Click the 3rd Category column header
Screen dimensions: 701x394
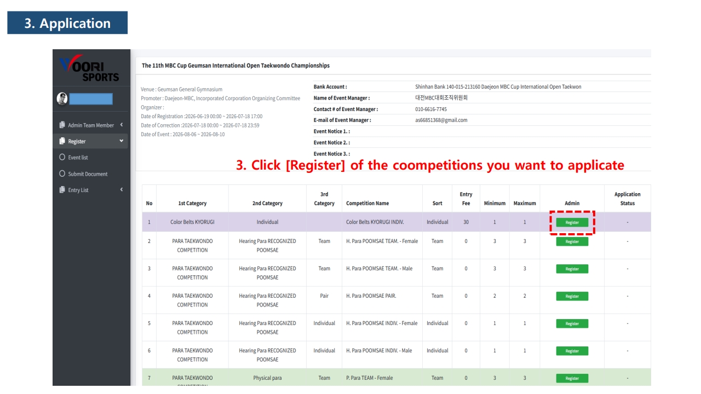(324, 199)
